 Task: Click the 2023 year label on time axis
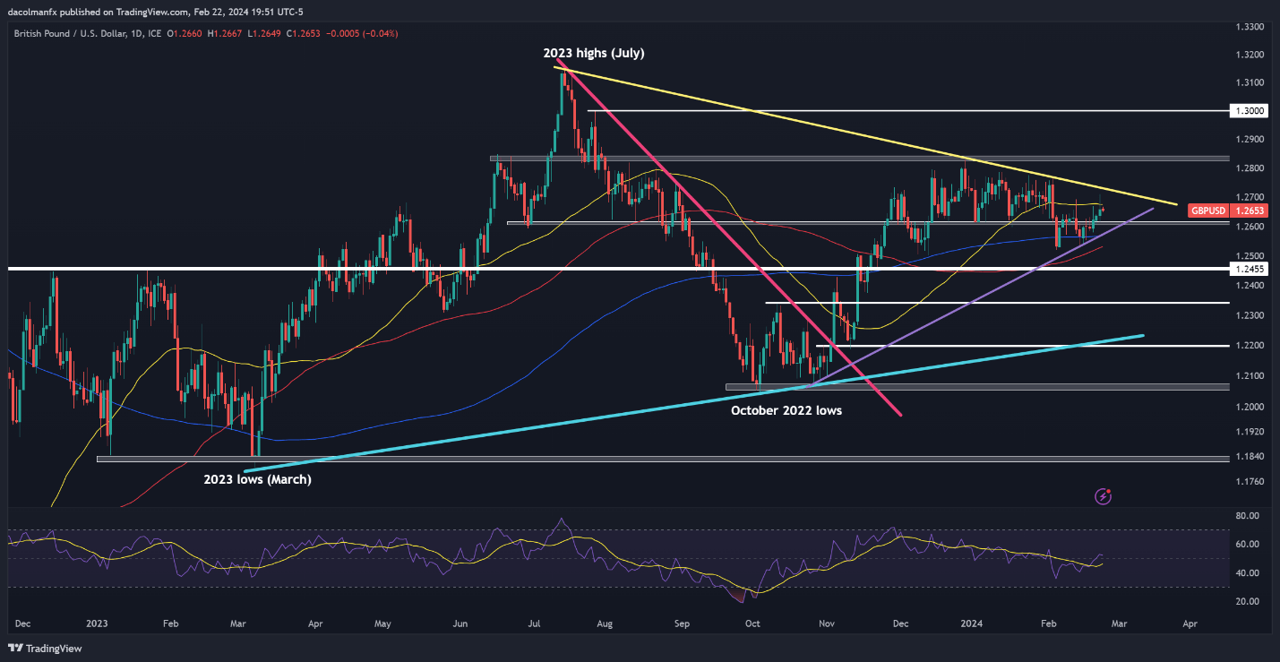97,623
